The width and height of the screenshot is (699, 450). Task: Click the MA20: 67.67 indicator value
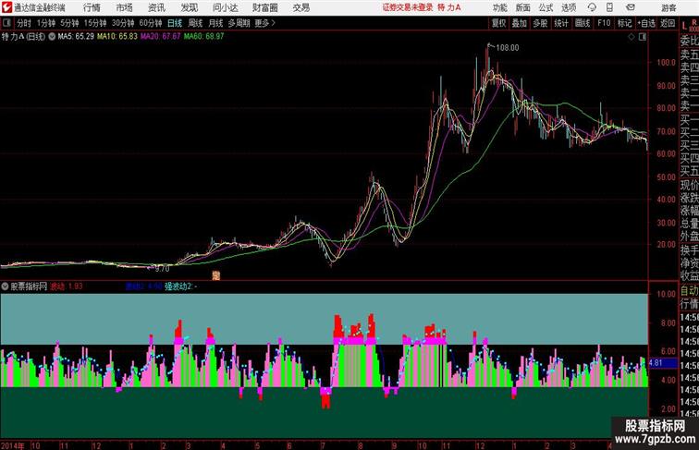click(161, 37)
